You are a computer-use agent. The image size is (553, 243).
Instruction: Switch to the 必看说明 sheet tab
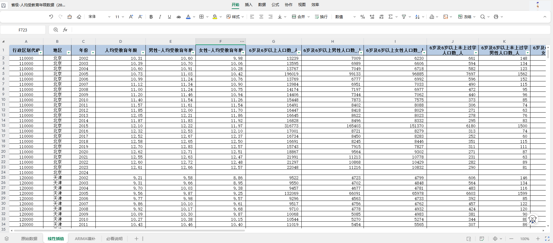[x=114, y=239]
